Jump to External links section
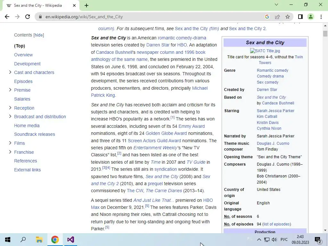This screenshot has width=328, height=246. point(28,170)
